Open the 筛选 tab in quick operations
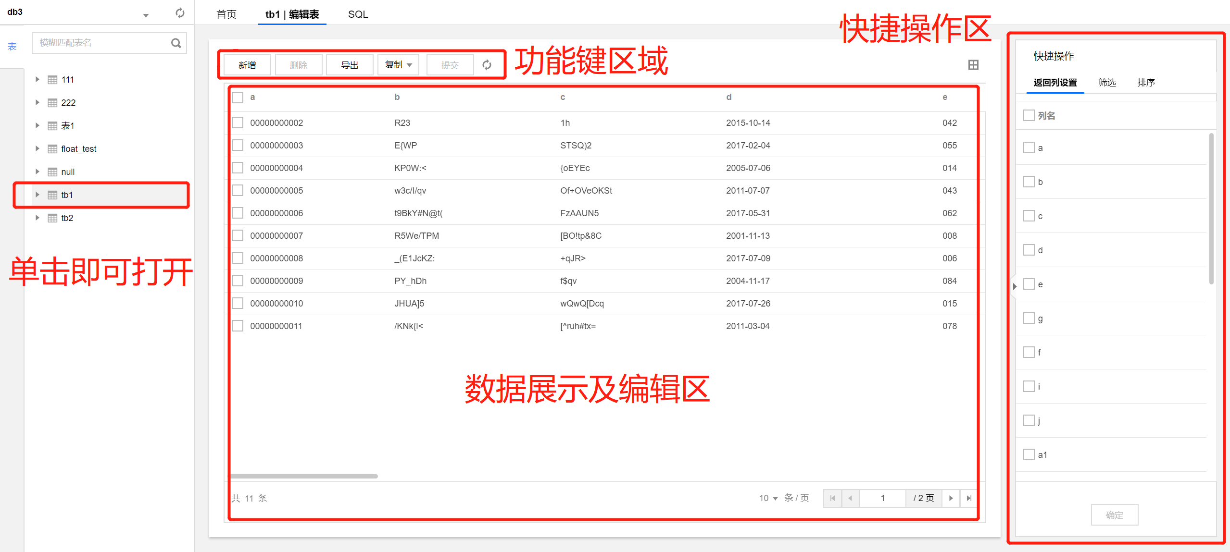 (1107, 83)
